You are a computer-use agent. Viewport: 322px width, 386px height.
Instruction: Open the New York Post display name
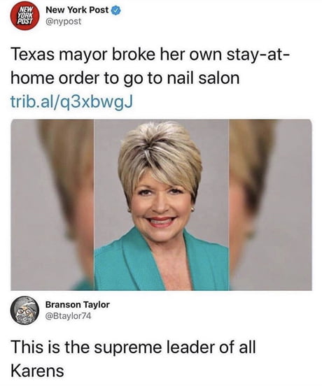pyautogui.click(x=77, y=10)
